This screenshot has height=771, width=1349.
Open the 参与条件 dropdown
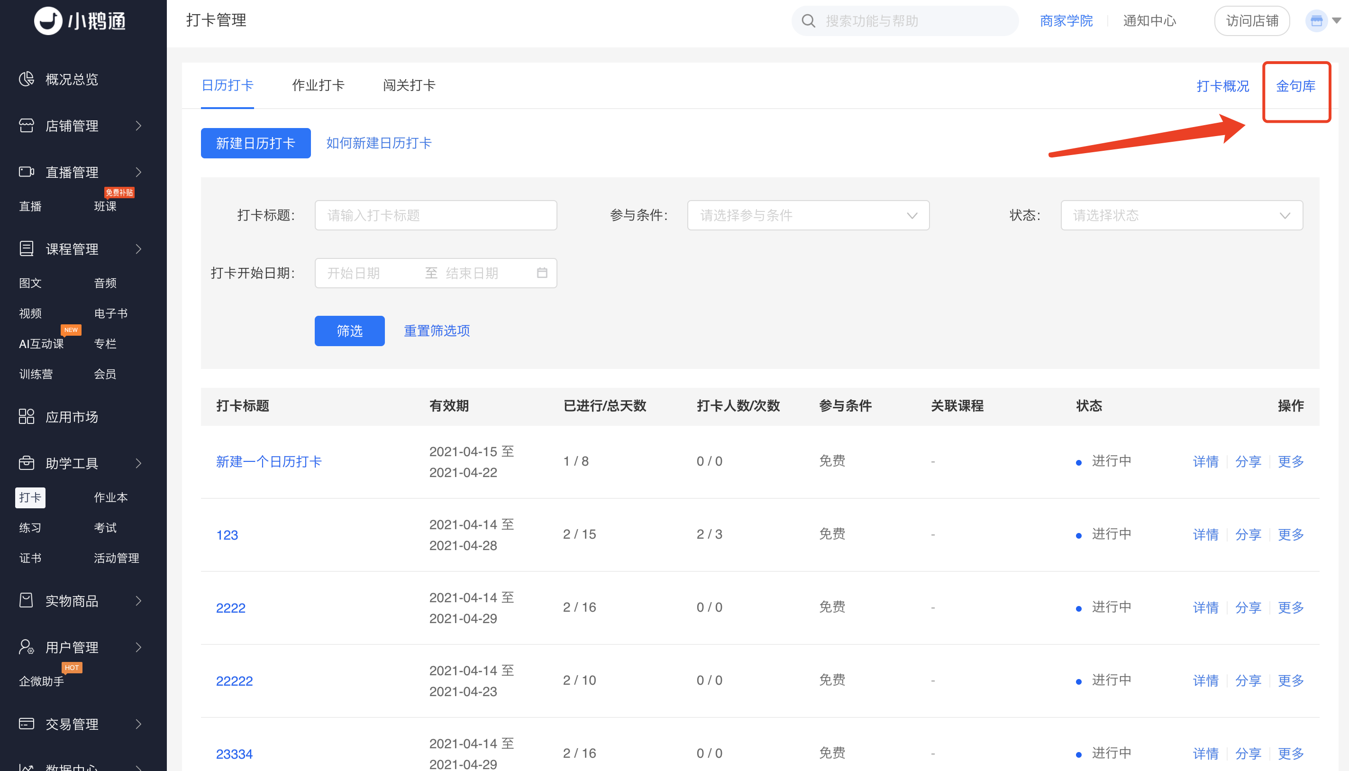point(808,215)
